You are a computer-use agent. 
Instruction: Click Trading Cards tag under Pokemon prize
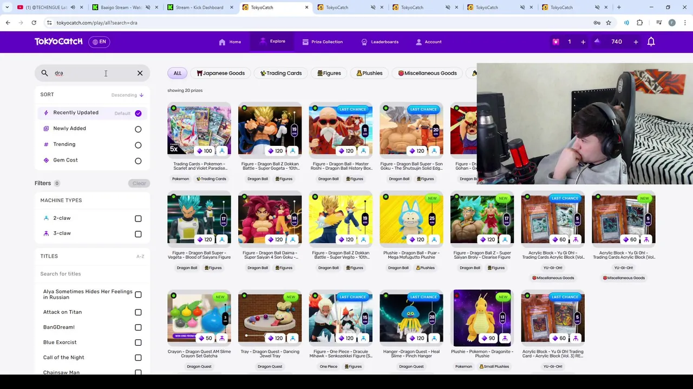[x=211, y=179]
